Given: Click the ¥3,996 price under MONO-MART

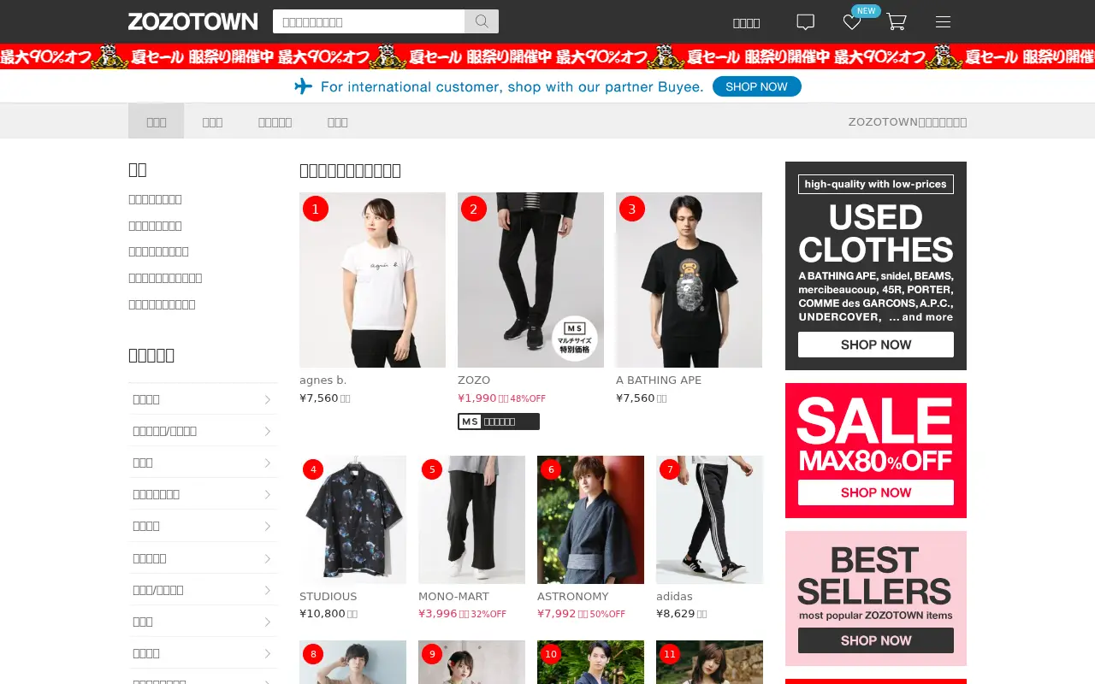Looking at the screenshot, I should [438, 614].
